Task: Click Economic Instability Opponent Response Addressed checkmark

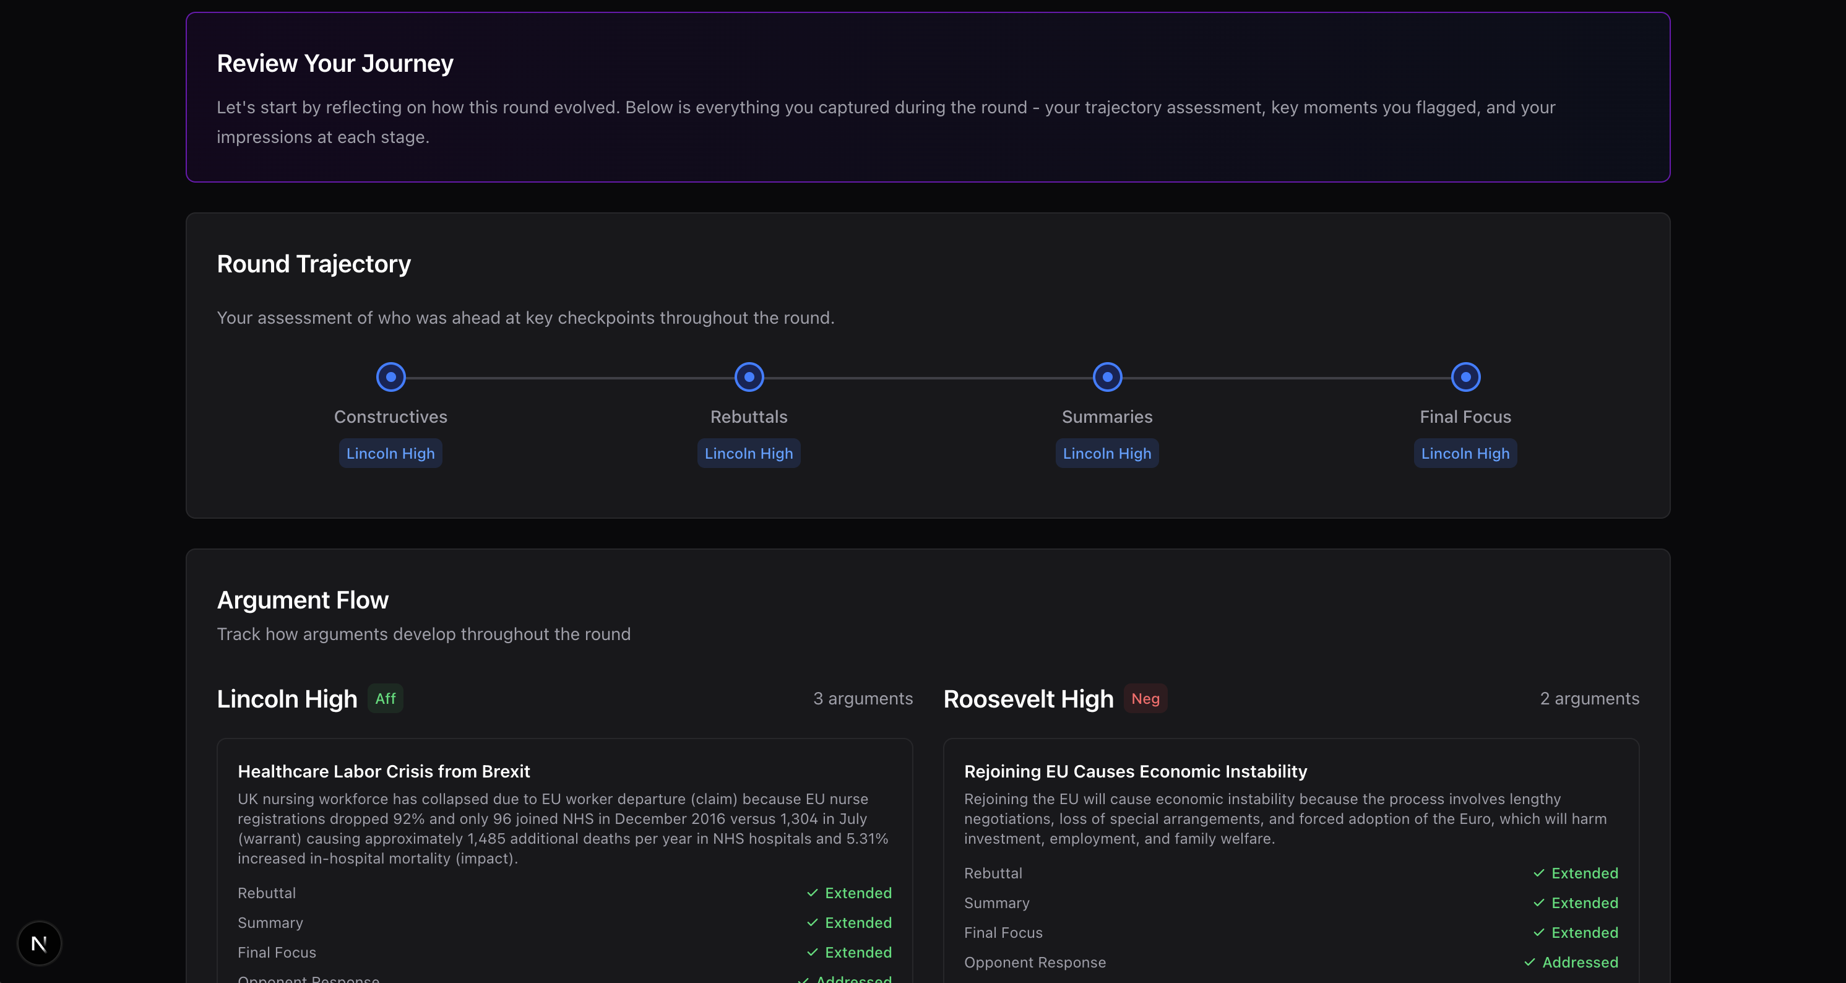Action: (x=1529, y=963)
